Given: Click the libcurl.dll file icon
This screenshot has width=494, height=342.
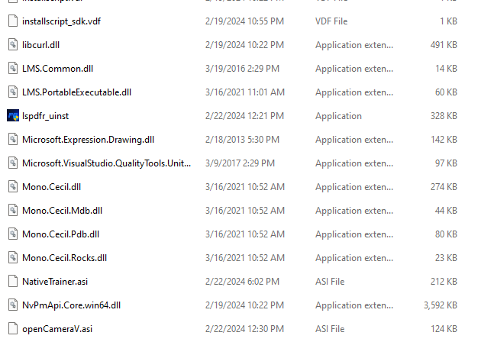Looking at the screenshot, I should [x=13, y=44].
